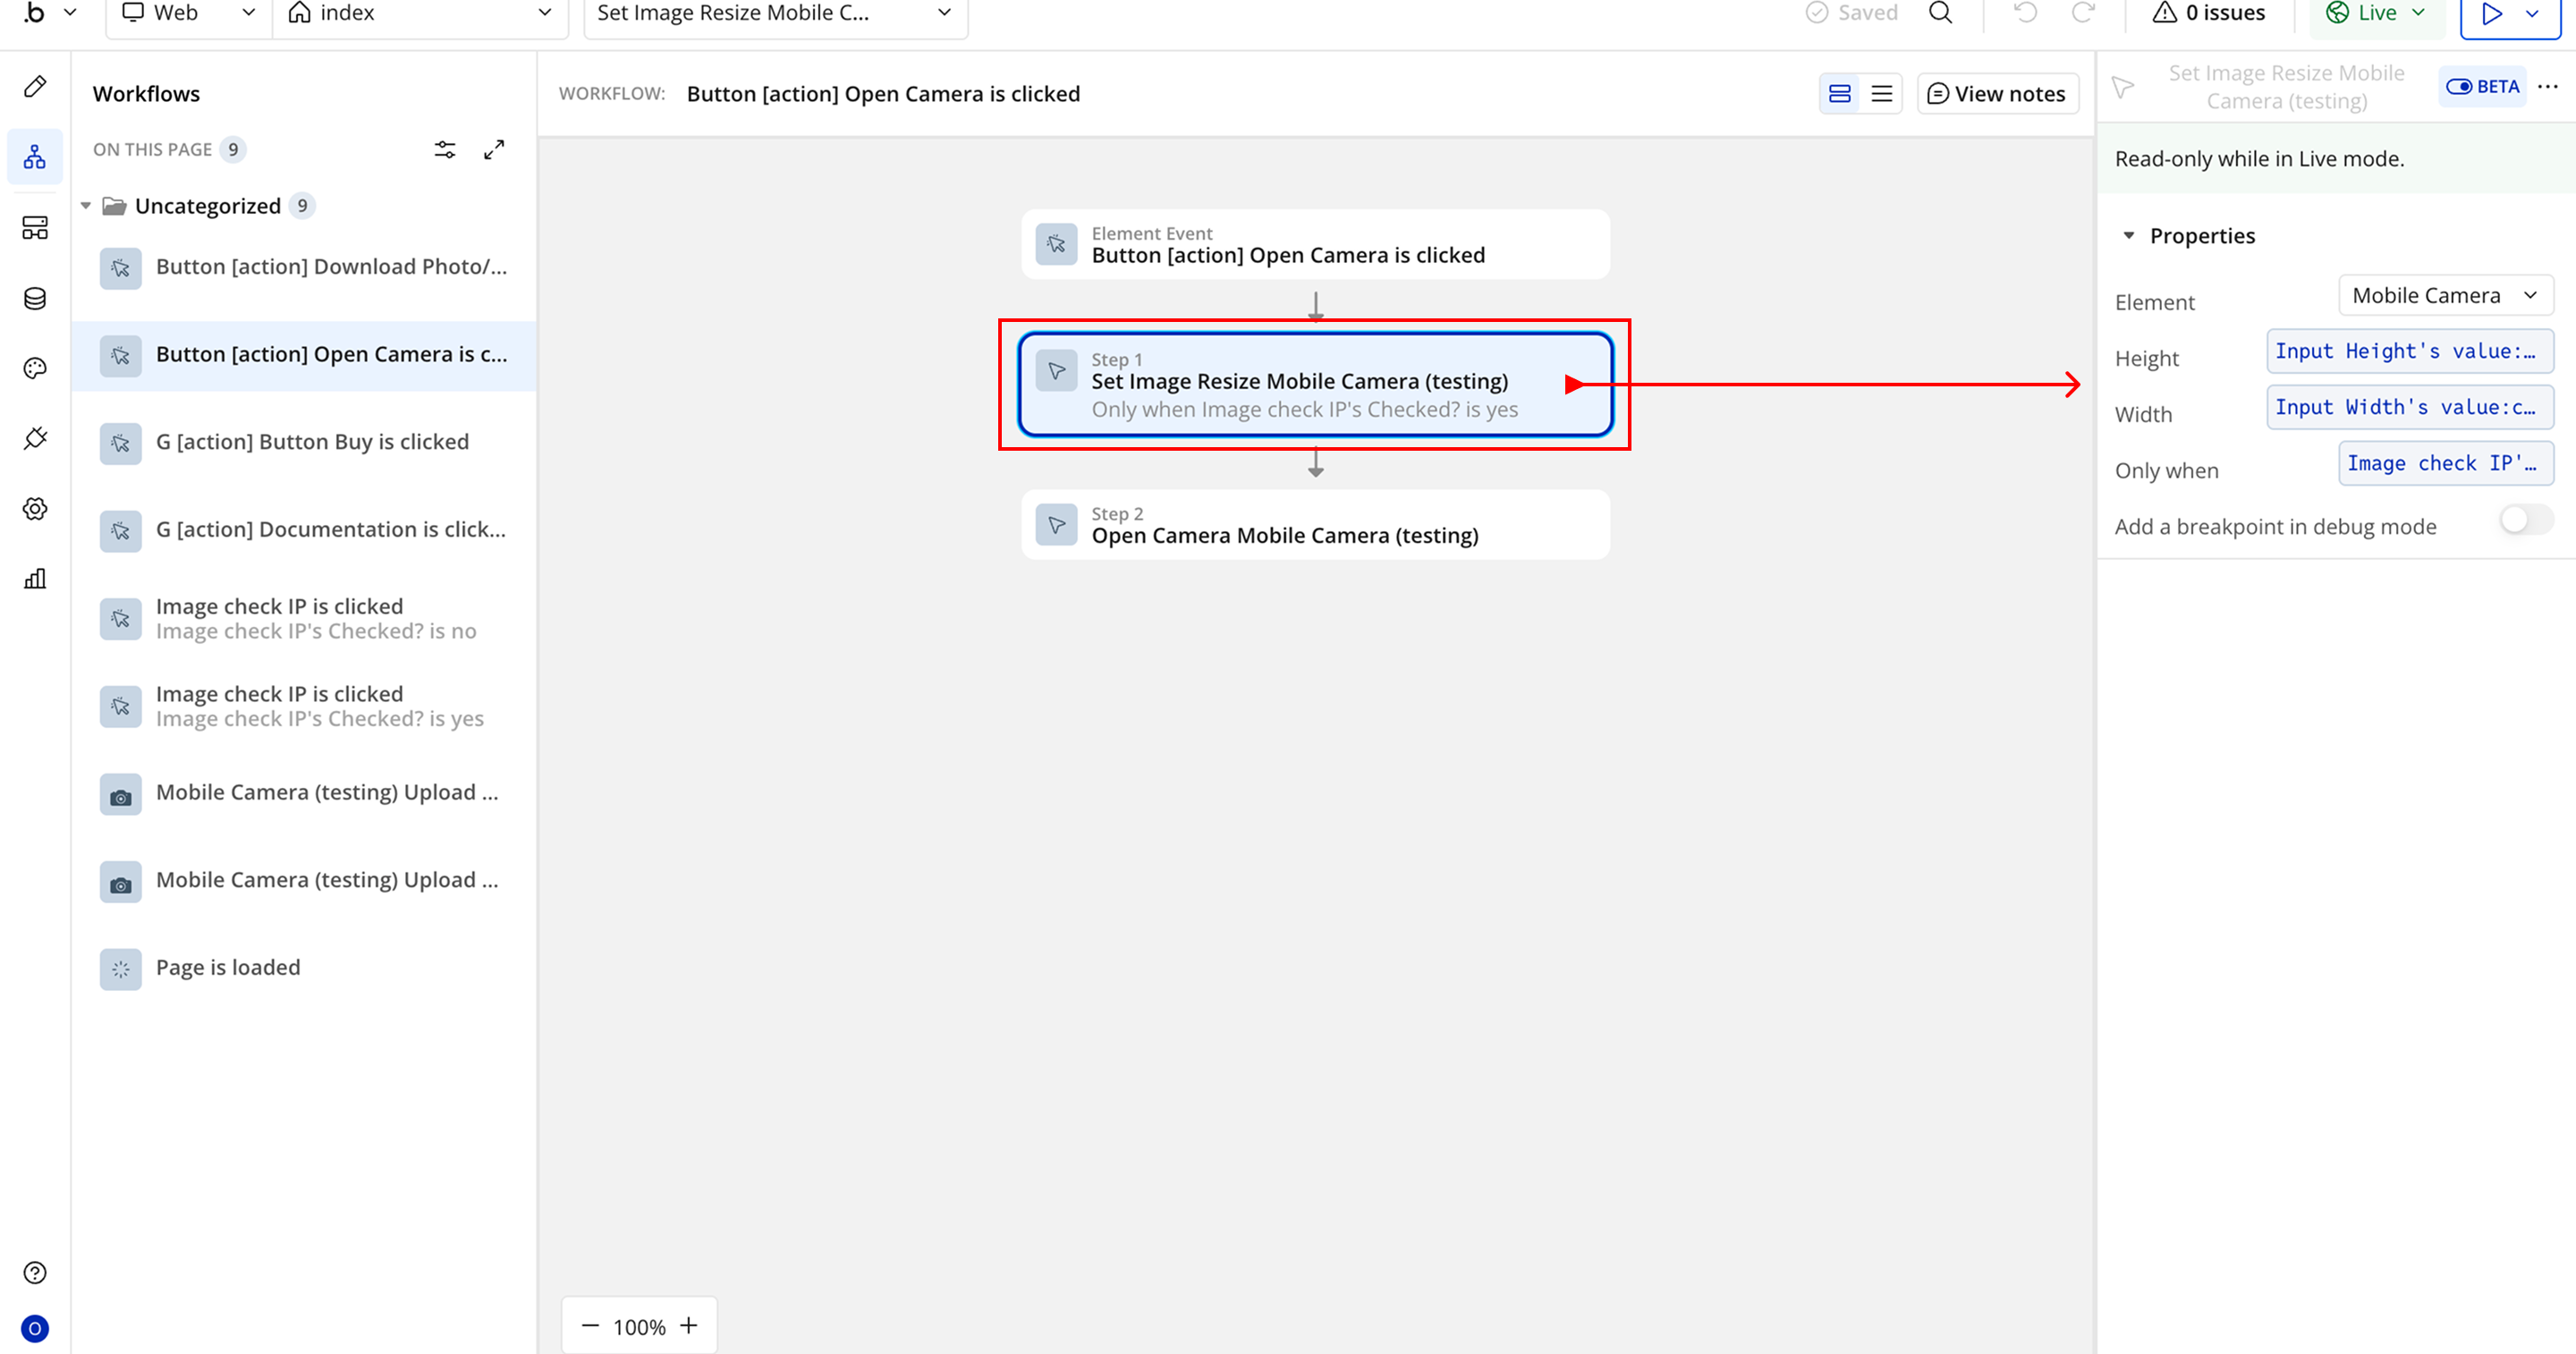Open the Data tab database icon
The height and width of the screenshot is (1354, 2576).
(x=35, y=299)
